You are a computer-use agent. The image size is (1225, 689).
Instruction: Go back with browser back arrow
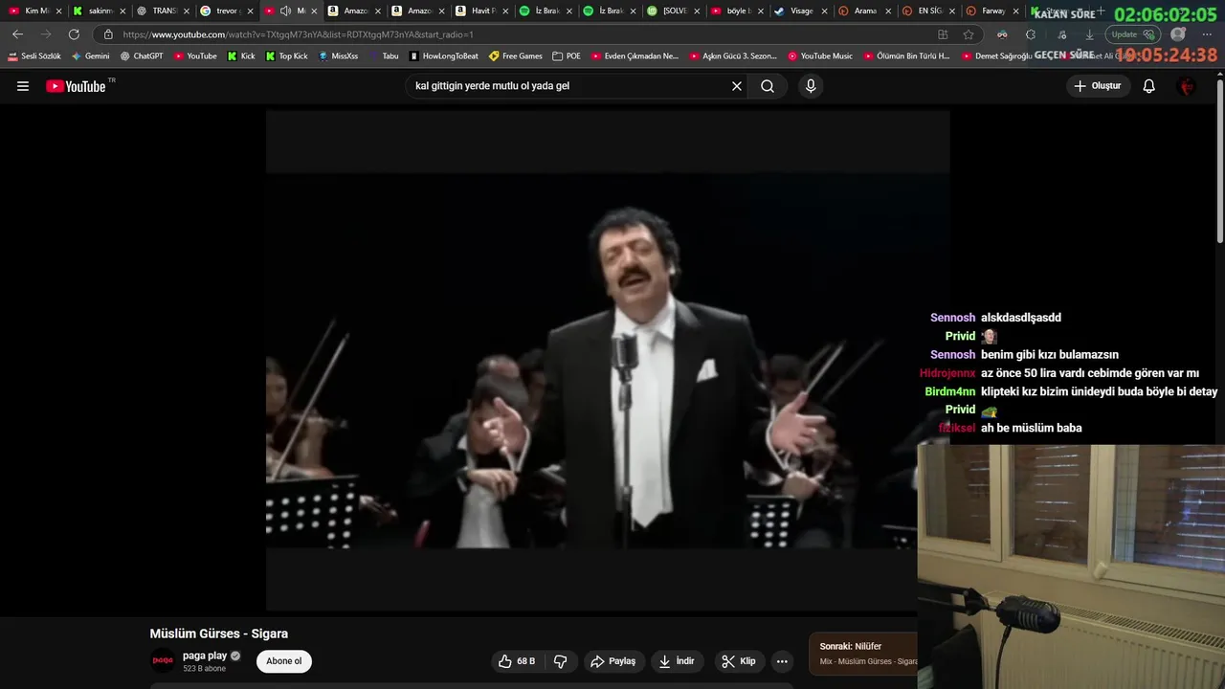17,34
